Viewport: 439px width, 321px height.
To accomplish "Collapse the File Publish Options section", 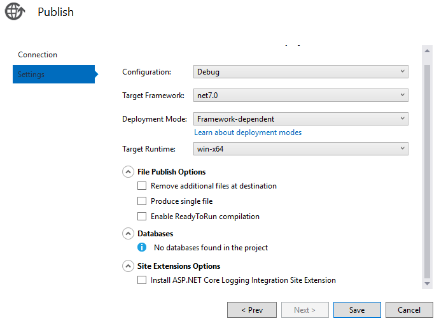I will [x=128, y=172].
